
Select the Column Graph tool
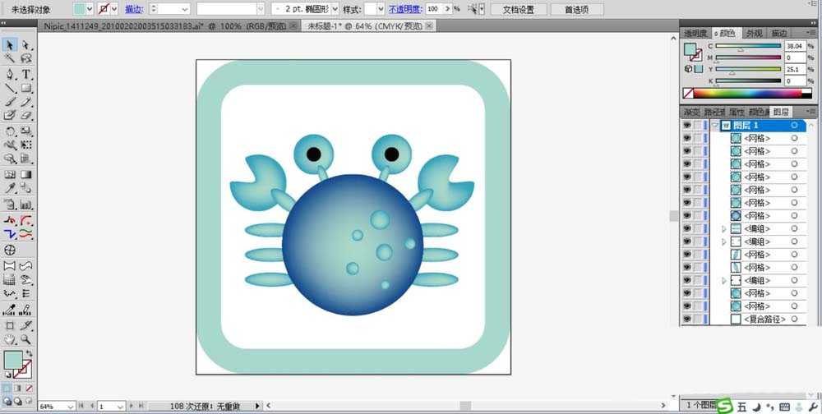pyautogui.click(x=26, y=205)
